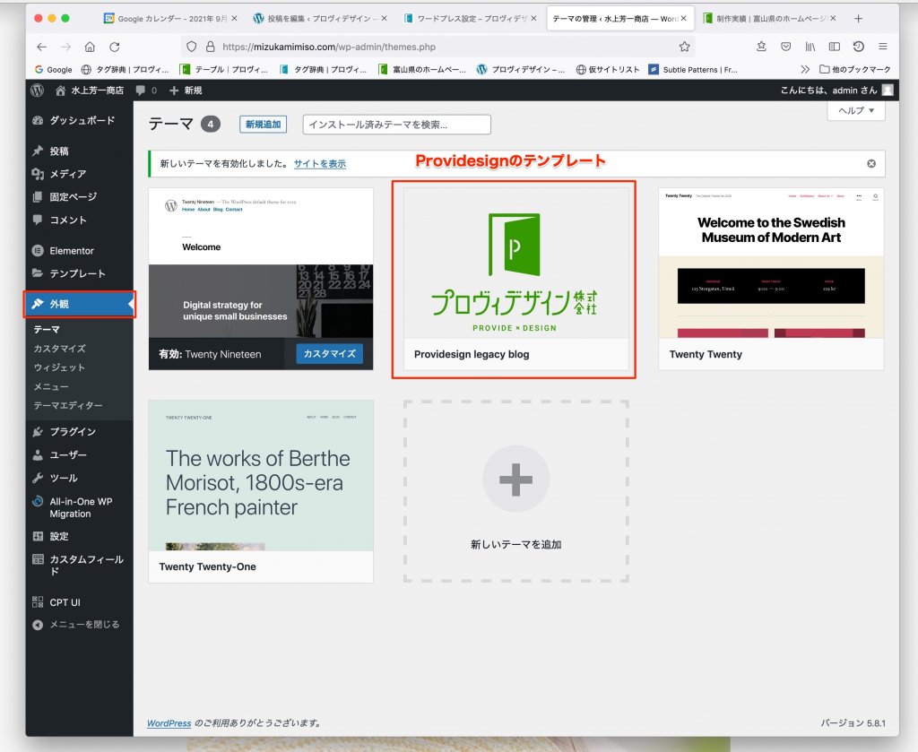Open プラグイン in the sidebar menu
Viewport: 918px width, 752px height.
(x=73, y=432)
